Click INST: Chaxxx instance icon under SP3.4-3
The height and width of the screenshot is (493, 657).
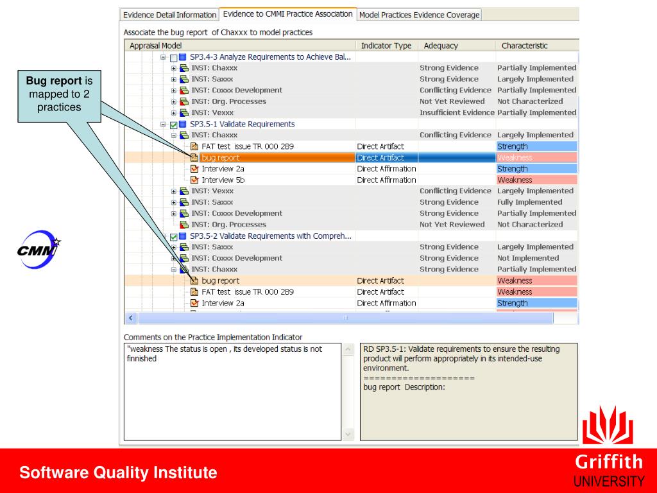pyautogui.click(x=184, y=68)
